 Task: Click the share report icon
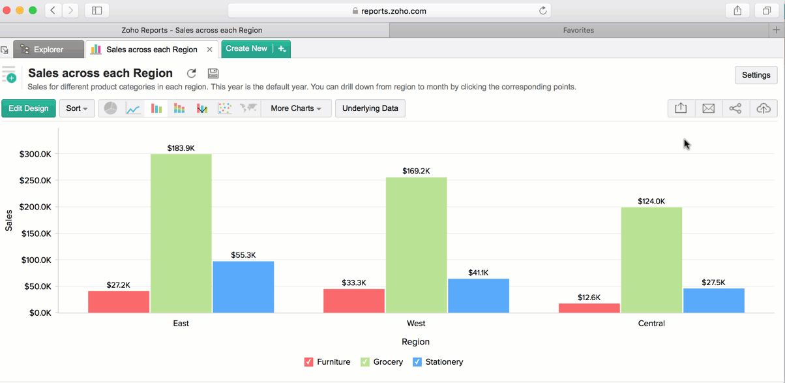point(735,108)
